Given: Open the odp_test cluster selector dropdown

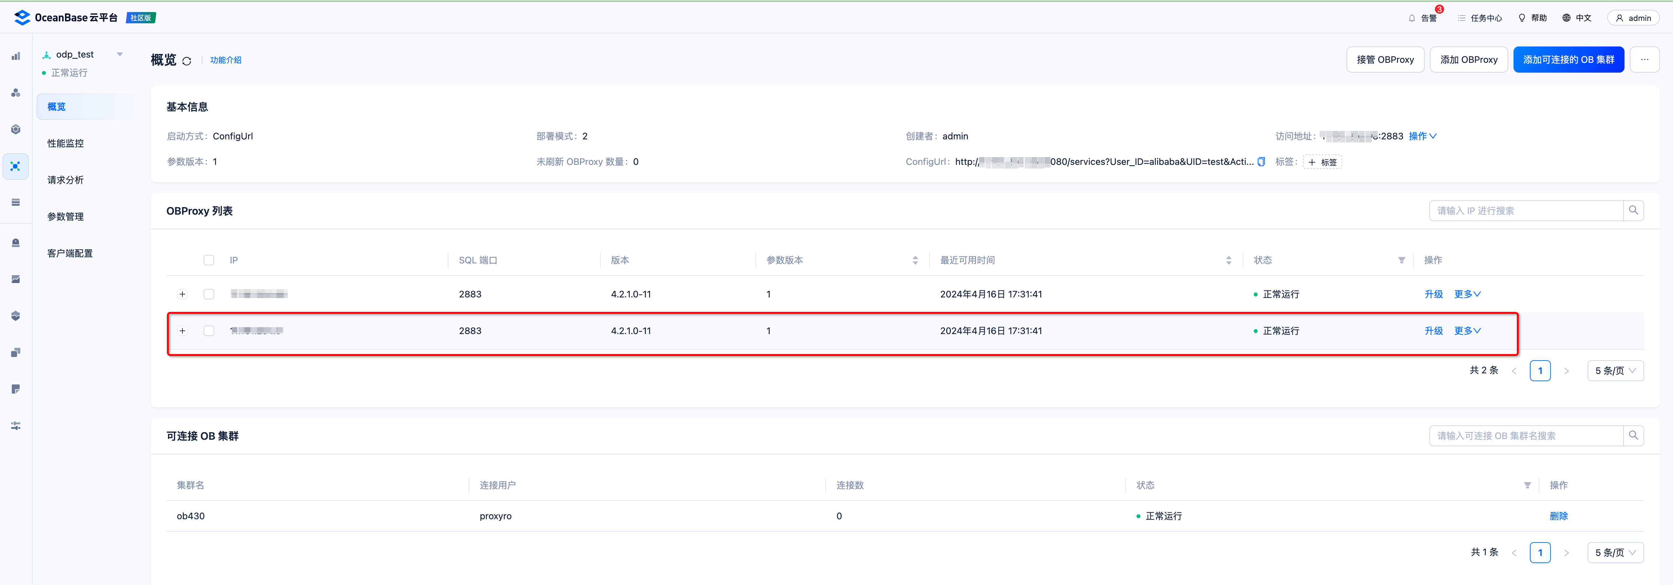Looking at the screenshot, I should point(120,55).
